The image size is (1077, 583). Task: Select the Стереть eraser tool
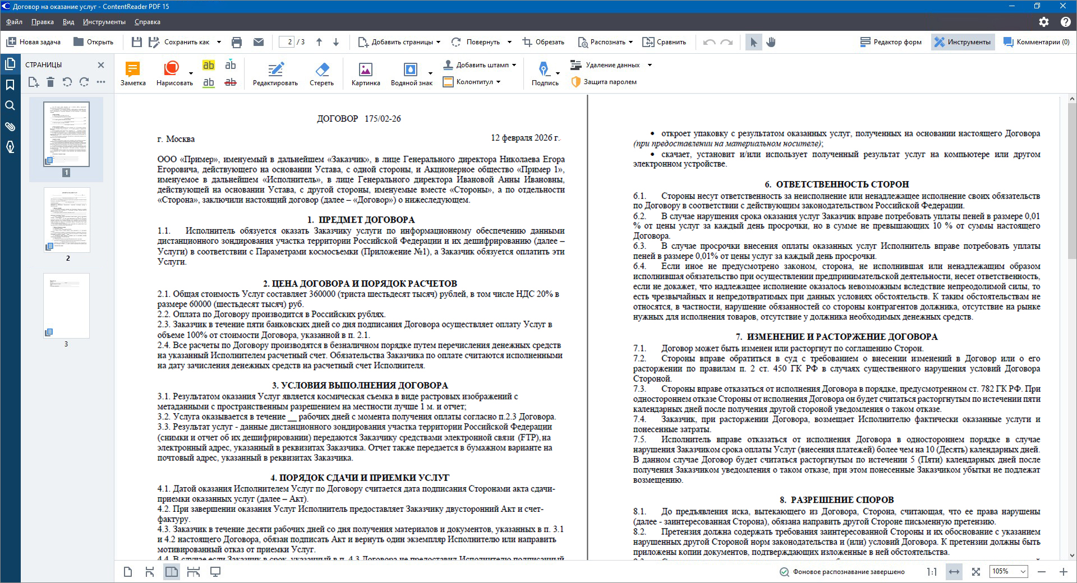click(x=321, y=73)
